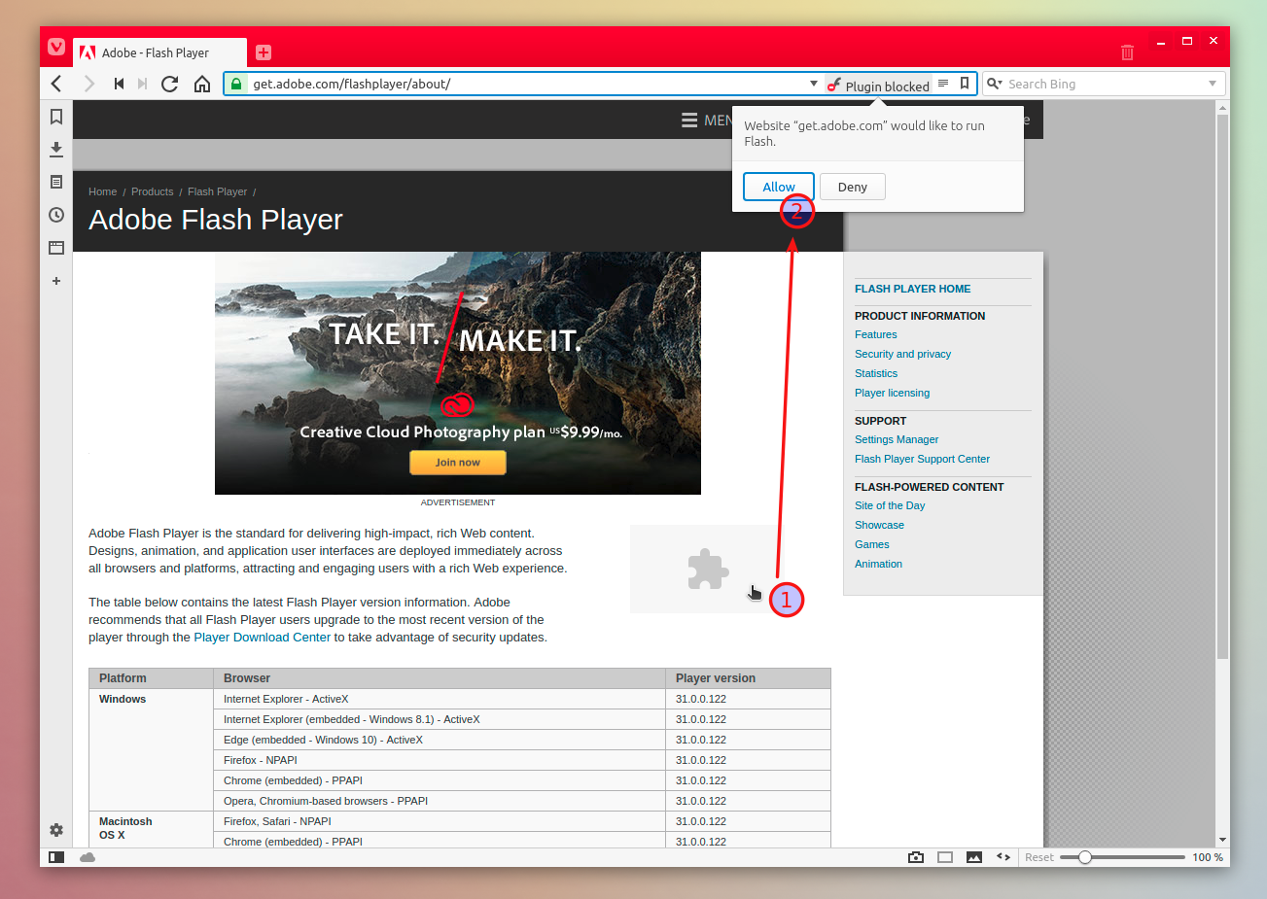This screenshot has width=1267, height=899.
Task: Click the "Player version" column header
Action: click(749, 678)
